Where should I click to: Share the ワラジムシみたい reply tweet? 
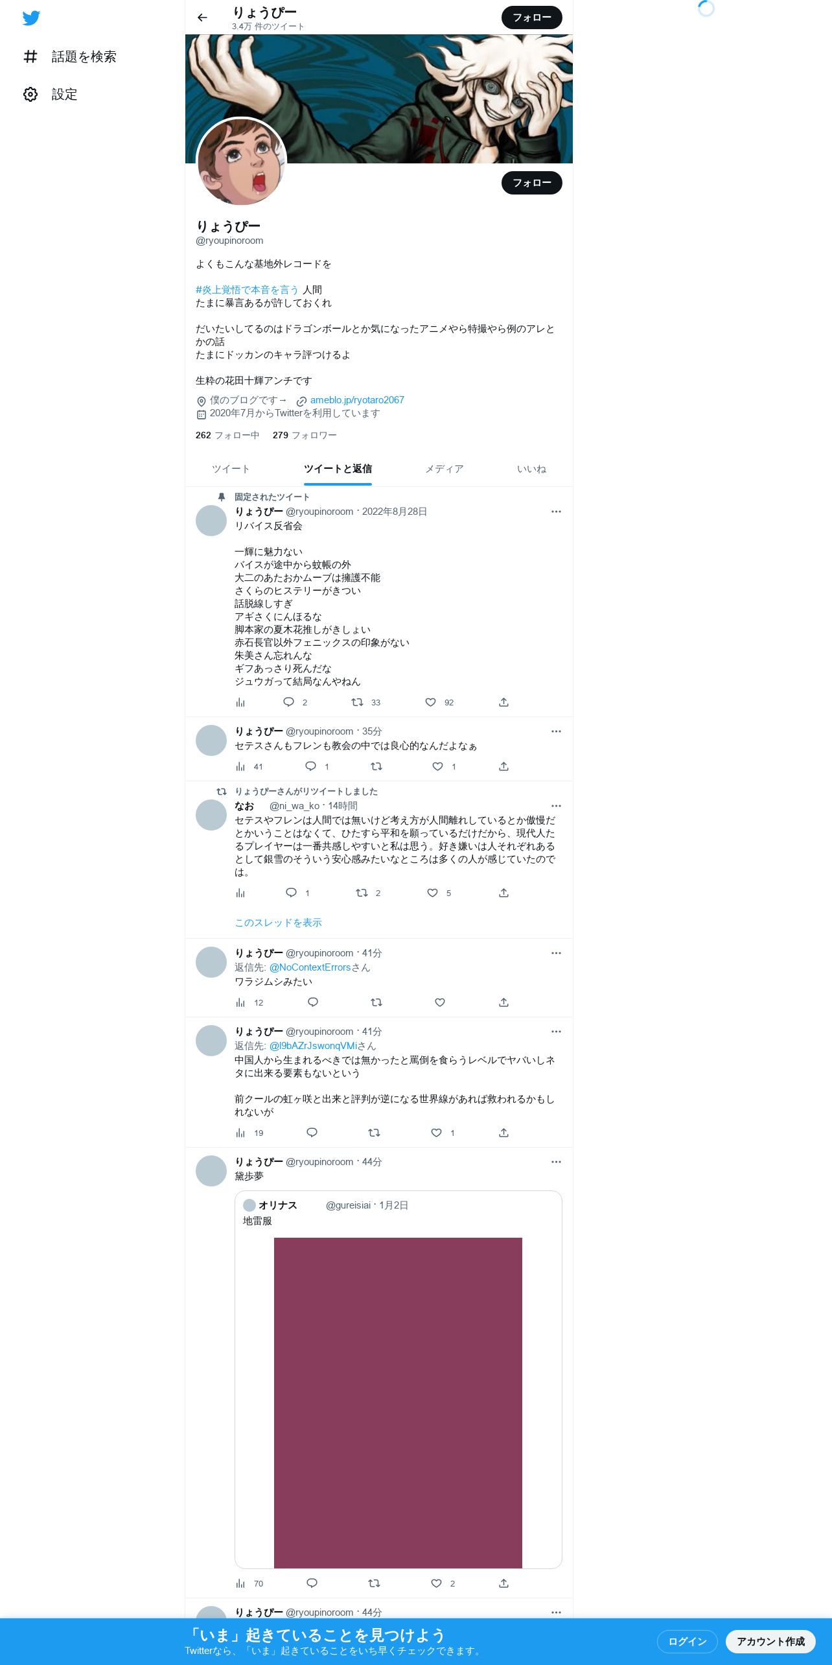coord(503,1002)
